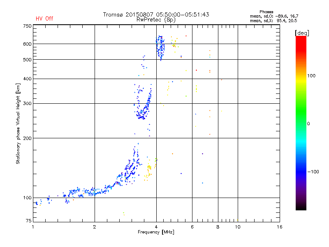Click the y-axis tick label '750'
Viewport: 329px width, 247px height.
coord(27,26)
